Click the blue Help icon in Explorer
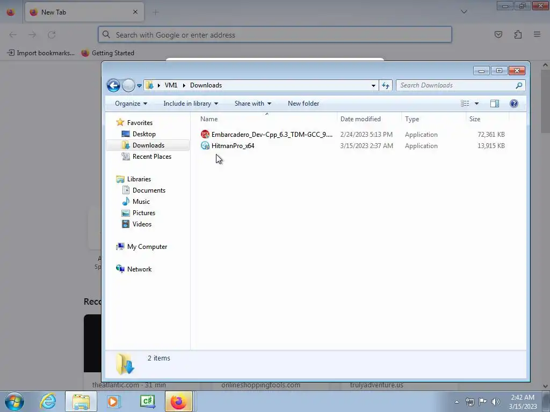Image resolution: width=550 pixels, height=412 pixels. (514, 104)
